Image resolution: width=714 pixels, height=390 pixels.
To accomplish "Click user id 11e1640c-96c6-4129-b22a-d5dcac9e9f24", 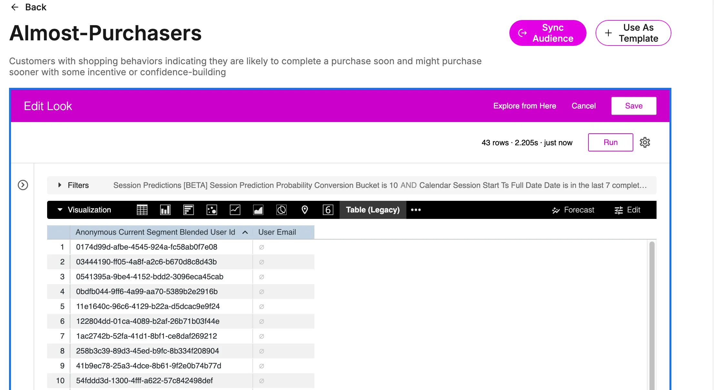I will point(148,306).
